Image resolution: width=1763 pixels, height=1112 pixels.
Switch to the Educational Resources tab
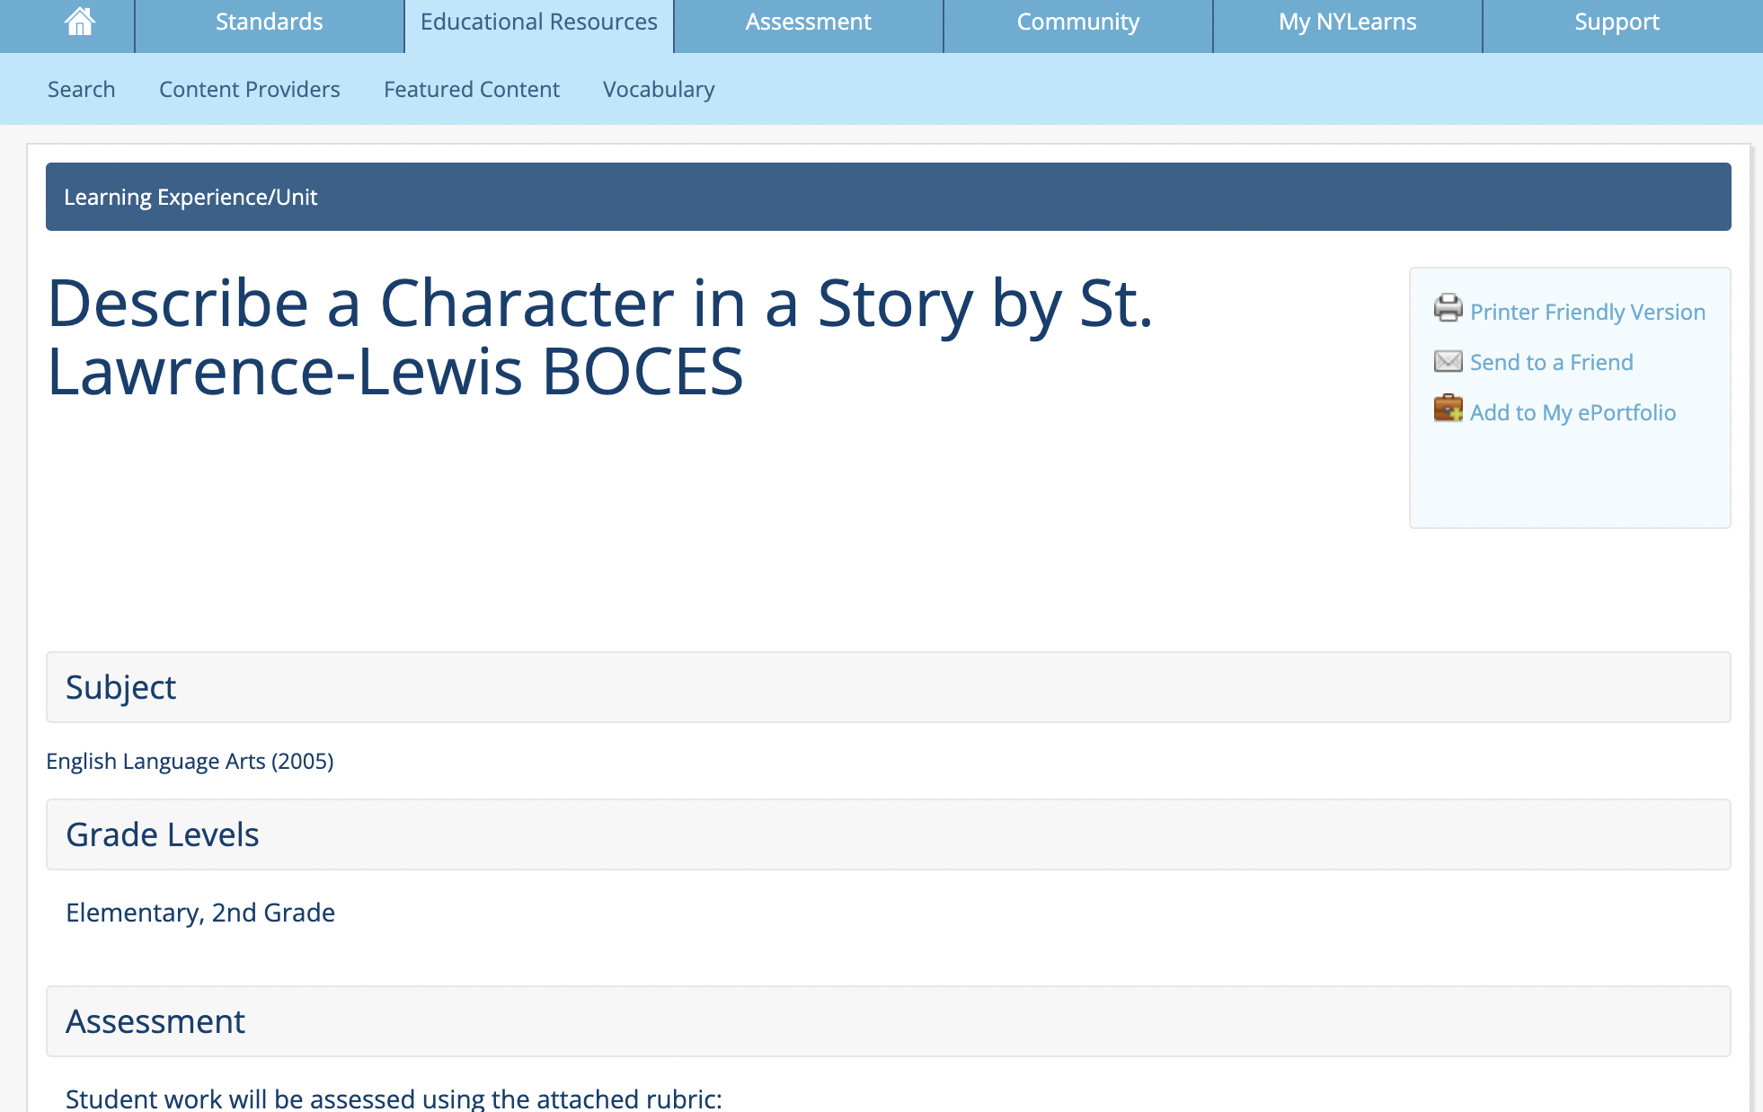click(537, 22)
